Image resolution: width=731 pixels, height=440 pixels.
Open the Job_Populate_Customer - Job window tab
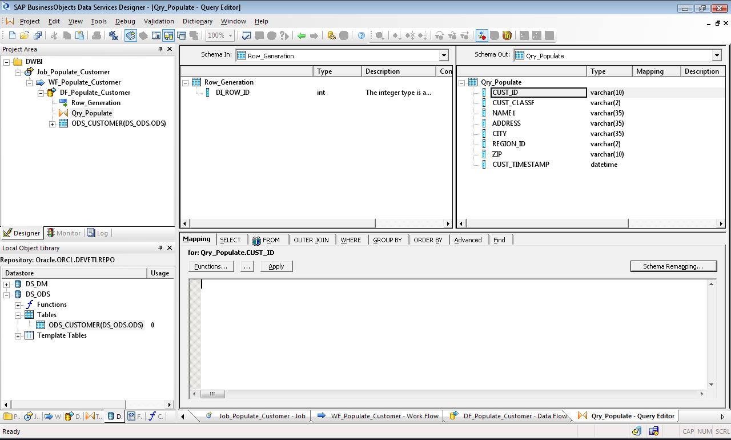pos(255,416)
